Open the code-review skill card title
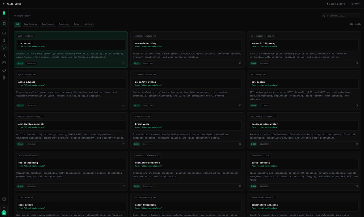The width and height of the screenshot is (364, 217). tap(26, 205)
